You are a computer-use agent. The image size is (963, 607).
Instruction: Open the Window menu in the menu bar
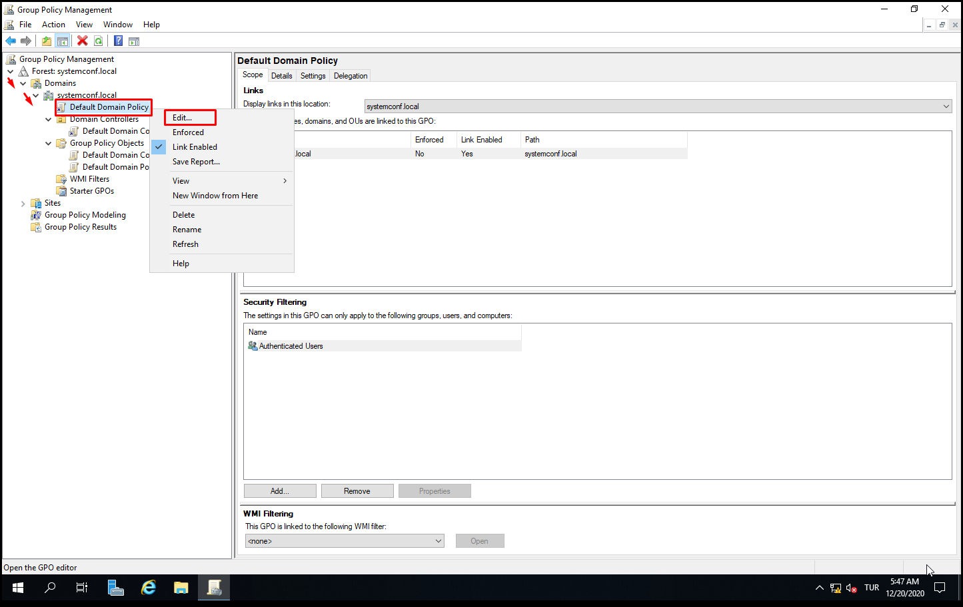tap(118, 25)
